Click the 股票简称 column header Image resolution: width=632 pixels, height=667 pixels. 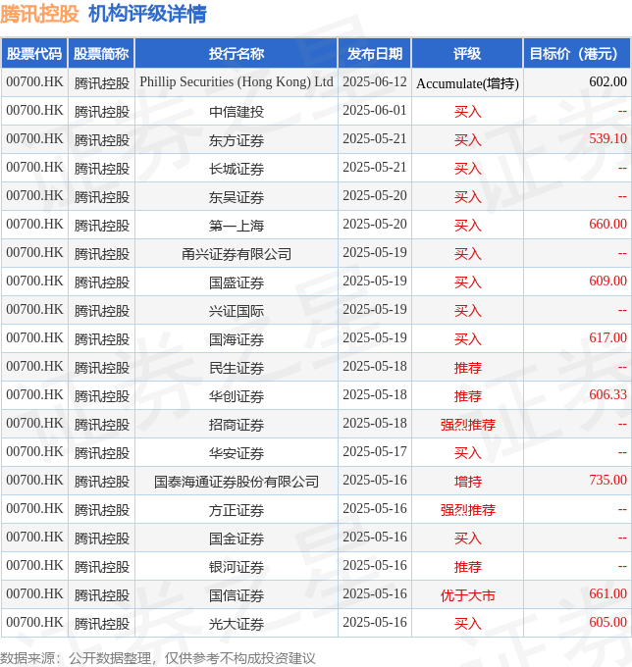(101, 54)
